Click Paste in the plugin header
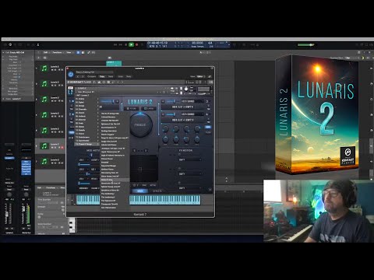This screenshot has height=280, width=374. tap(111, 76)
